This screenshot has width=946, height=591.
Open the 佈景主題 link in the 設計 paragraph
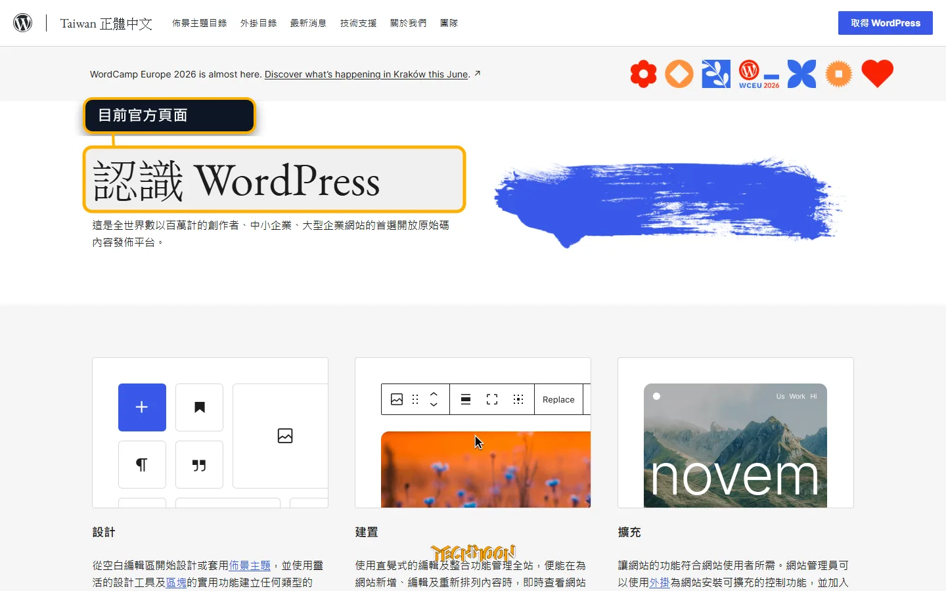tap(250, 565)
